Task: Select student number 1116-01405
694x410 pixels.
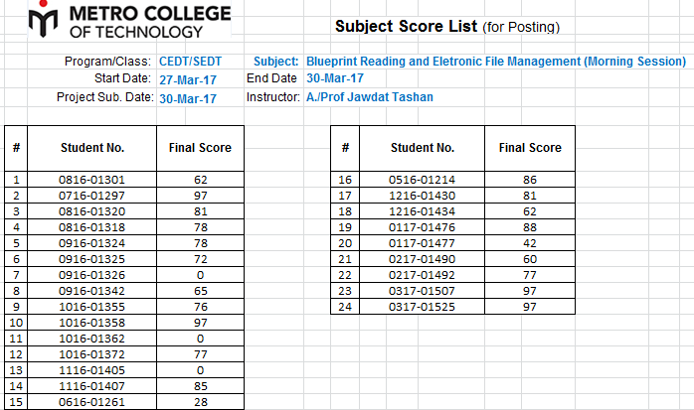Action: [92, 370]
